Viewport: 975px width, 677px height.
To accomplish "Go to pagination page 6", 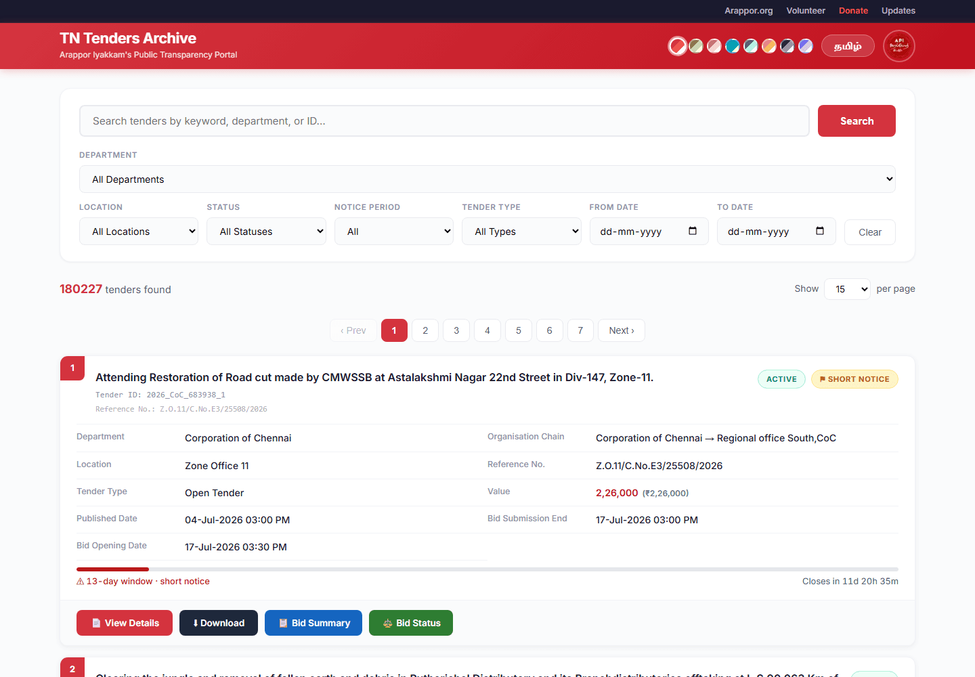I will (550, 330).
